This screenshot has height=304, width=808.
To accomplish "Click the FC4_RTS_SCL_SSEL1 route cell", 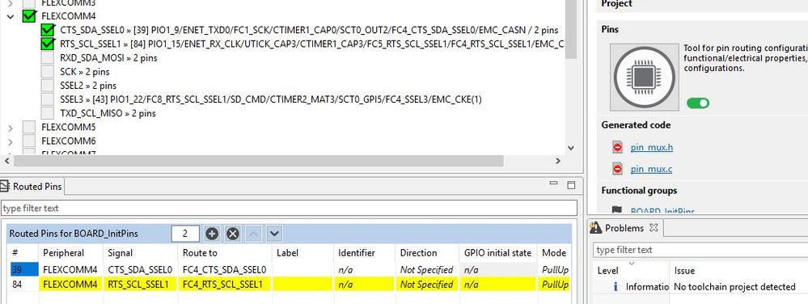I will coord(225,285).
